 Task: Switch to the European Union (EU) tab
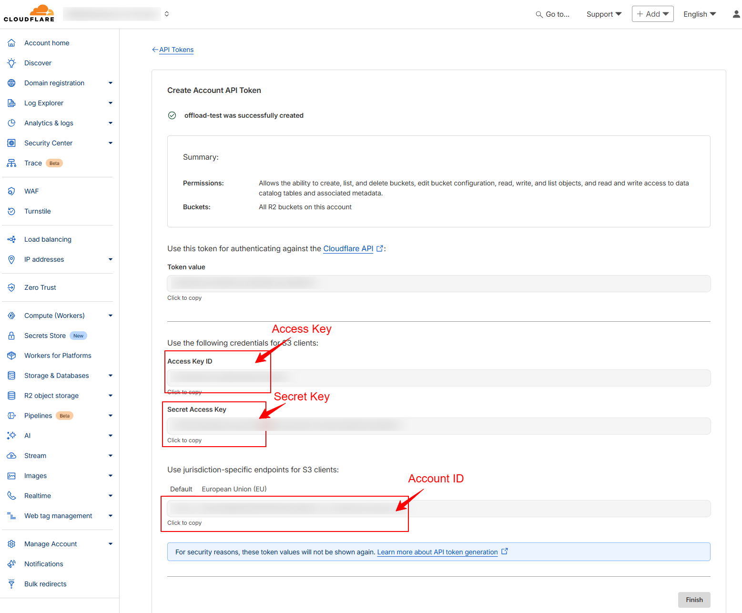(234, 489)
